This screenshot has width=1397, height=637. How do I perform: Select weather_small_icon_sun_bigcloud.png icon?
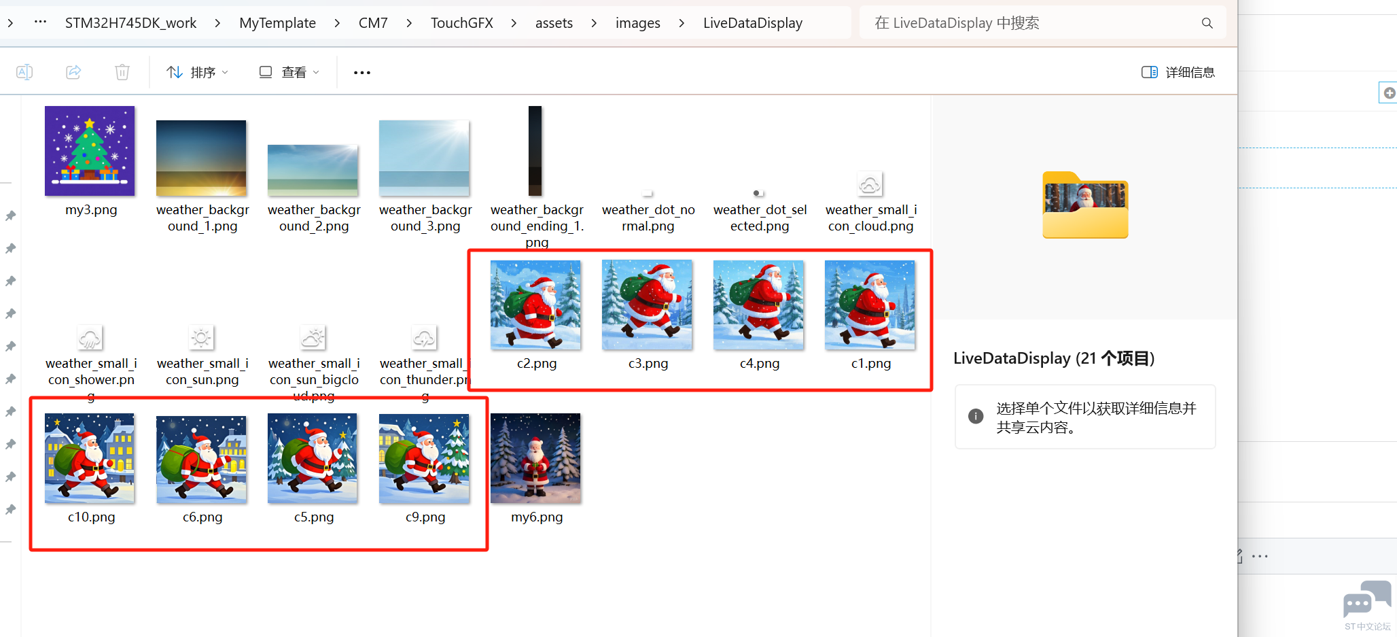[313, 338]
